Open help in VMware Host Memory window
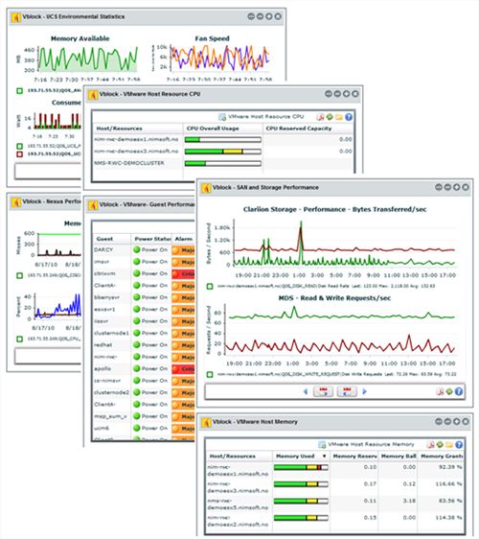The width and height of the screenshot is (479, 539). (459, 445)
